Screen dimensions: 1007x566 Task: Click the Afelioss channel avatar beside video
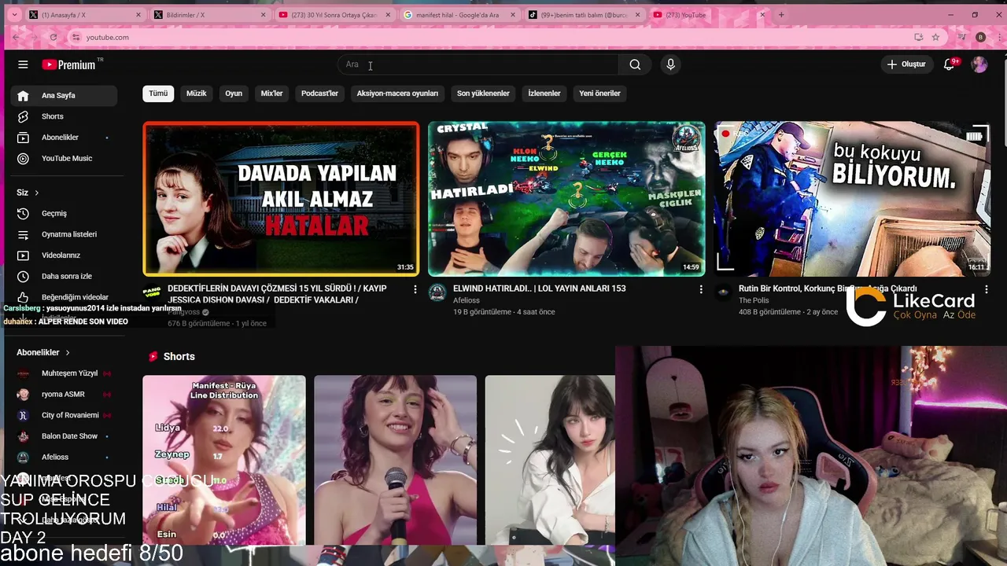pyautogui.click(x=437, y=292)
